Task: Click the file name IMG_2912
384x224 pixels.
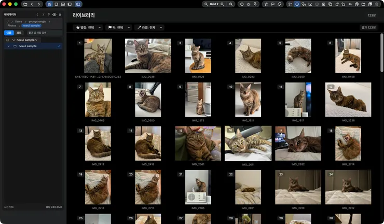Action: 348,208
